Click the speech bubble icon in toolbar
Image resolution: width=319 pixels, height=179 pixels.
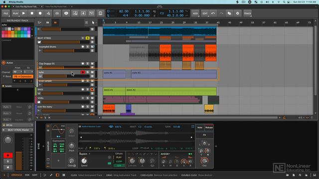point(66,13)
